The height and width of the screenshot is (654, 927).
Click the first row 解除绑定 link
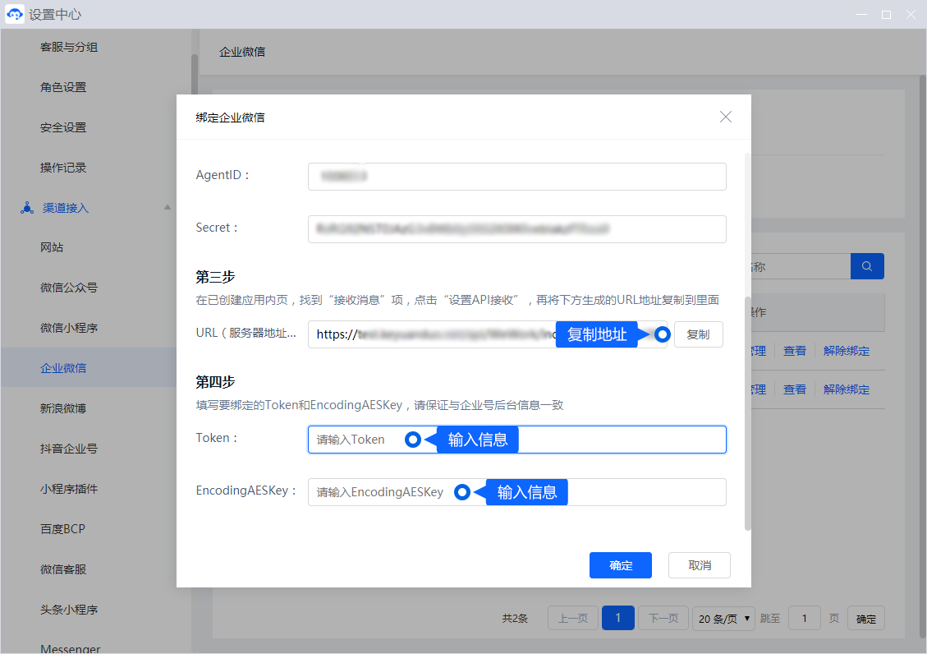[x=846, y=351]
